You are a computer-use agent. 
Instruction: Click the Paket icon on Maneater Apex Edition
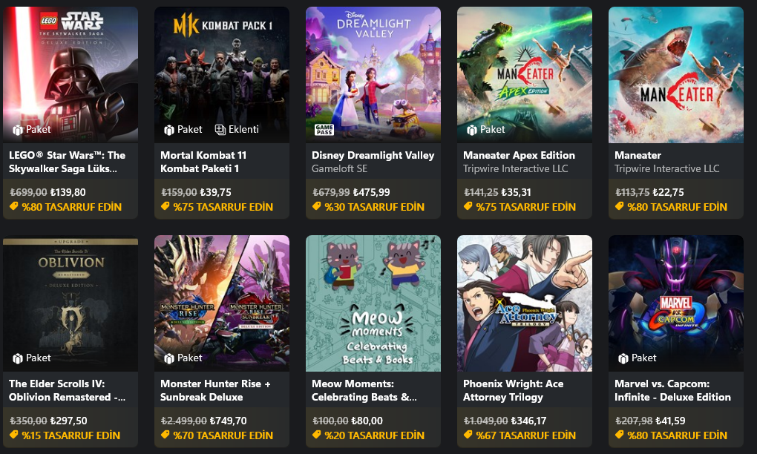tap(472, 130)
